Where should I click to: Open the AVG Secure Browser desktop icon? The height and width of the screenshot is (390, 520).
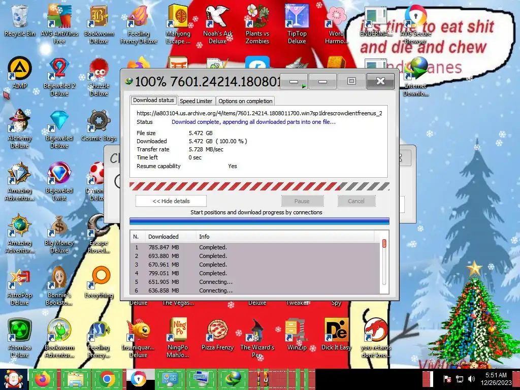415,24
